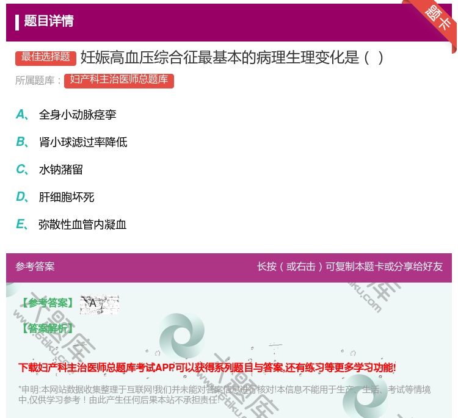Image resolution: width=458 pixels, height=418 pixels.
Task: Open the captcha-style answer image showing A
Action: pos(99,304)
